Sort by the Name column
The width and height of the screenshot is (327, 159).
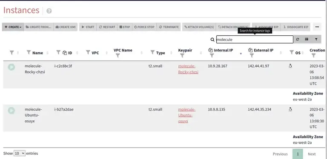[47, 53]
